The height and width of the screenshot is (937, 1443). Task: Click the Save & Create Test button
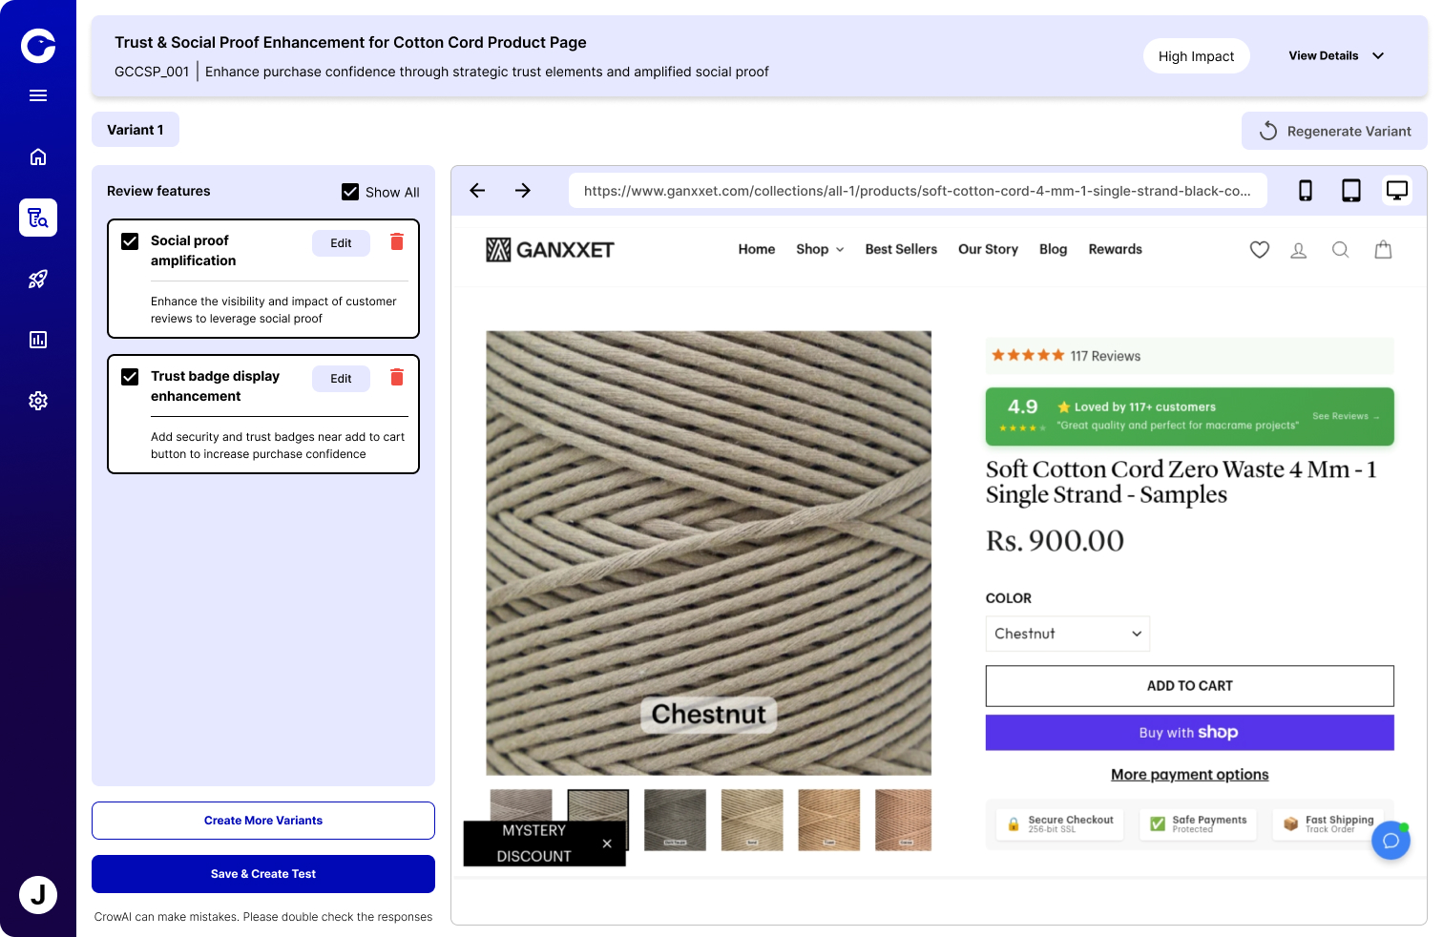point(263,874)
